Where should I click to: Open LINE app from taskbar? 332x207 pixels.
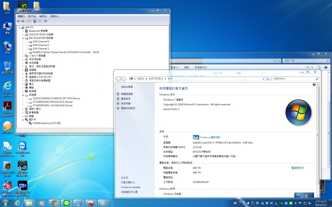[x=66, y=203]
